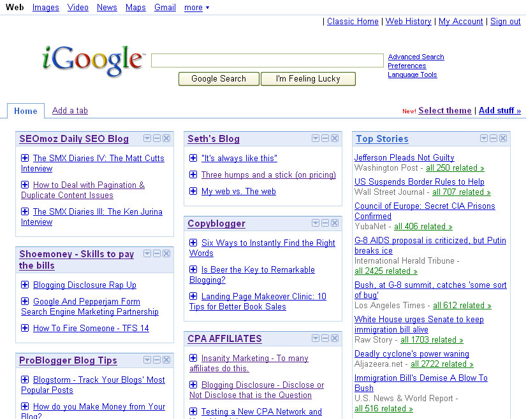526x419 pixels.
Task: Click the 'Add stuff »' link
Action: click(x=500, y=111)
